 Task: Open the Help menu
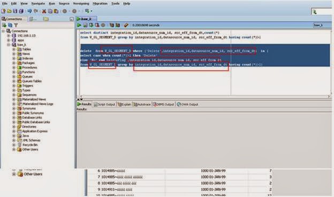click(x=126, y=3)
